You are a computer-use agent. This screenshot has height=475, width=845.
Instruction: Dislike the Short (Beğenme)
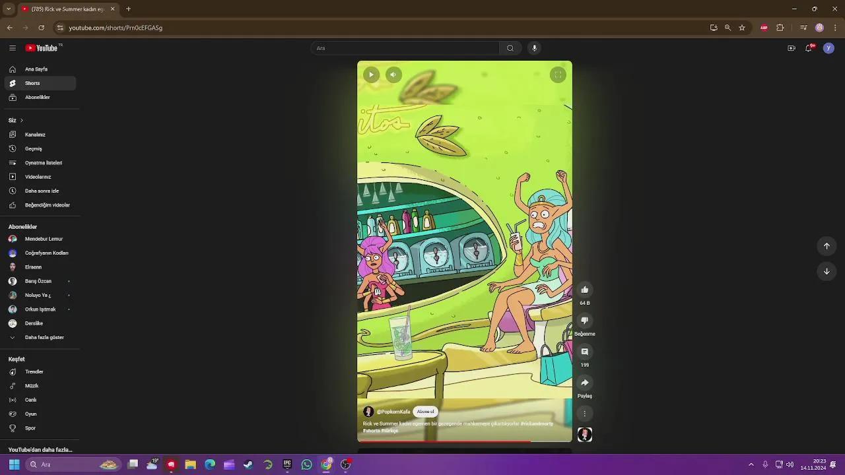(584, 321)
